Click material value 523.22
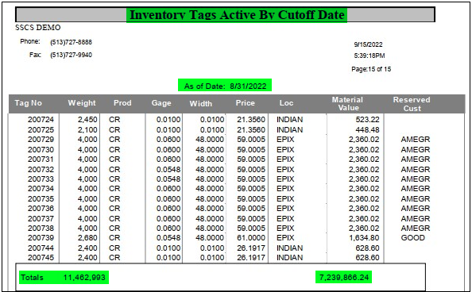Screen dimensions: 472x292 pos(367,120)
